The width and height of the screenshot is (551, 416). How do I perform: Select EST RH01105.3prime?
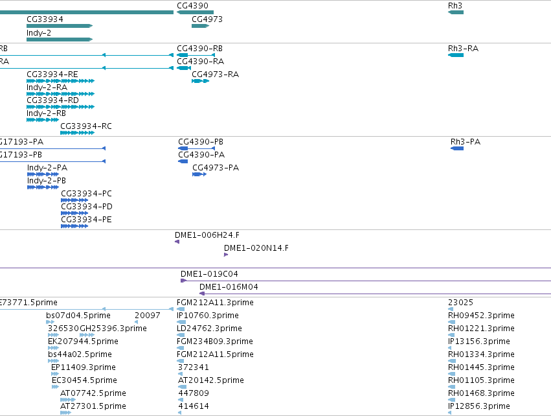(481, 381)
